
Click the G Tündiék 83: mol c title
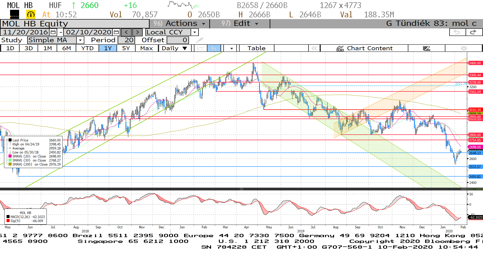click(x=431, y=24)
